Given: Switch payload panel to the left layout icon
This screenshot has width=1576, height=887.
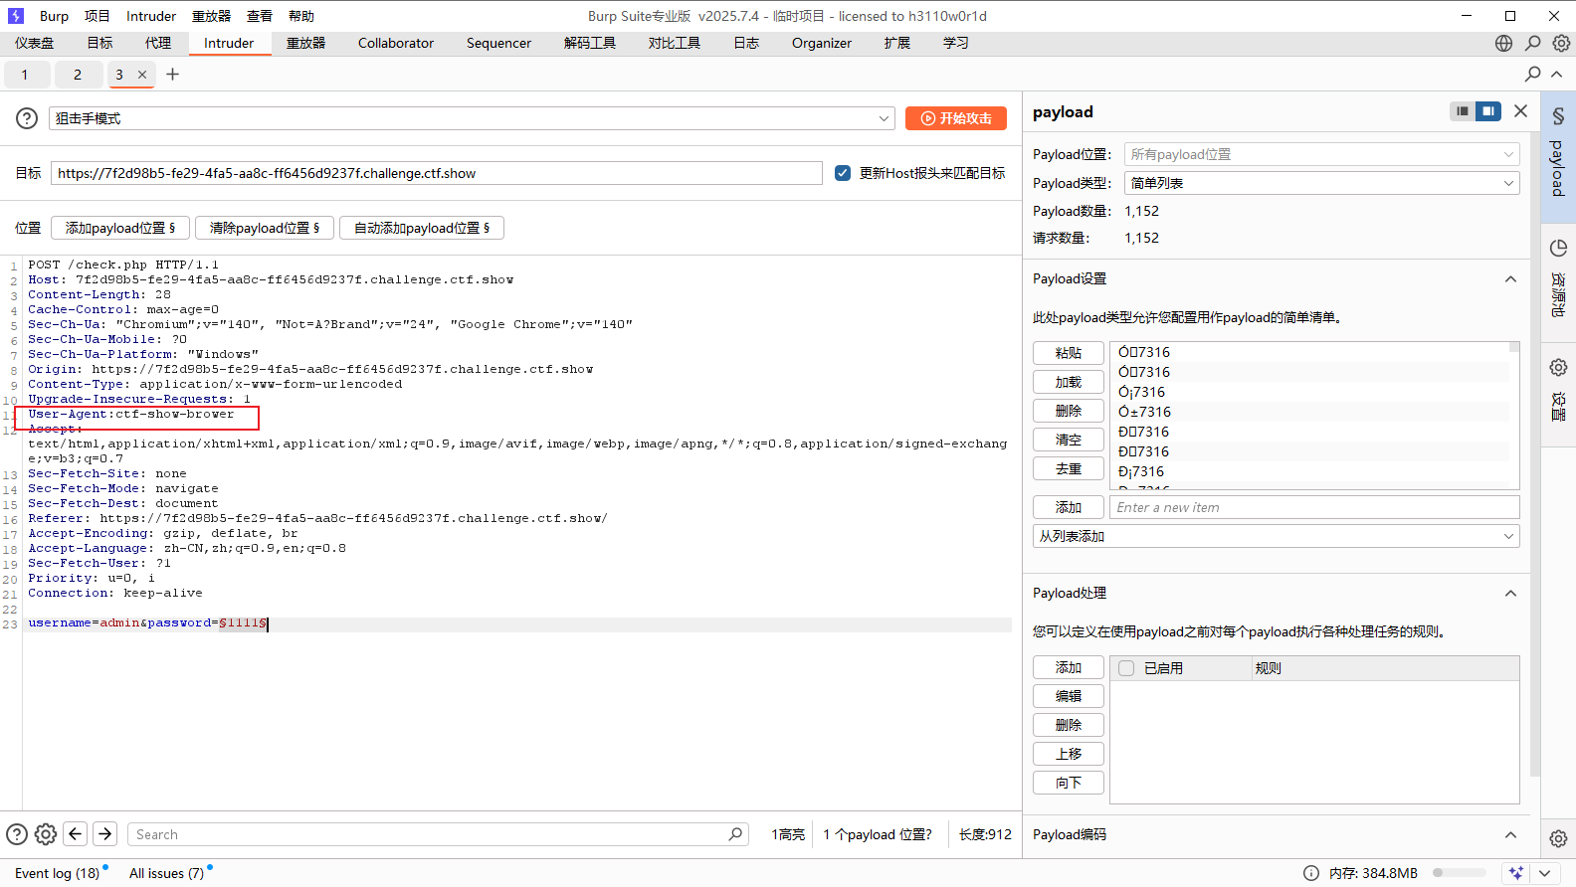Looking at the screenshot, I should (x=1462, y=111).
